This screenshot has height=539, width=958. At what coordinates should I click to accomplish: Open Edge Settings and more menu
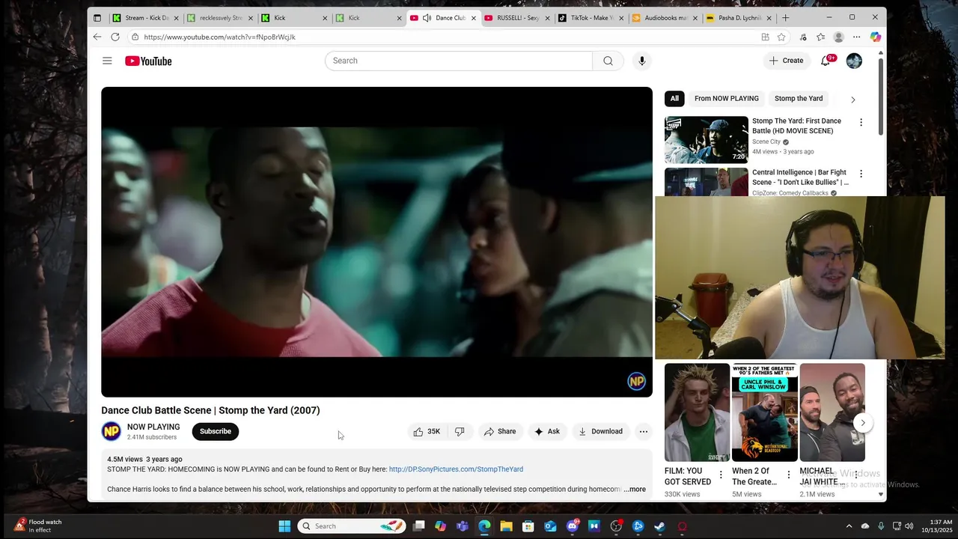(x=857, y=37)
